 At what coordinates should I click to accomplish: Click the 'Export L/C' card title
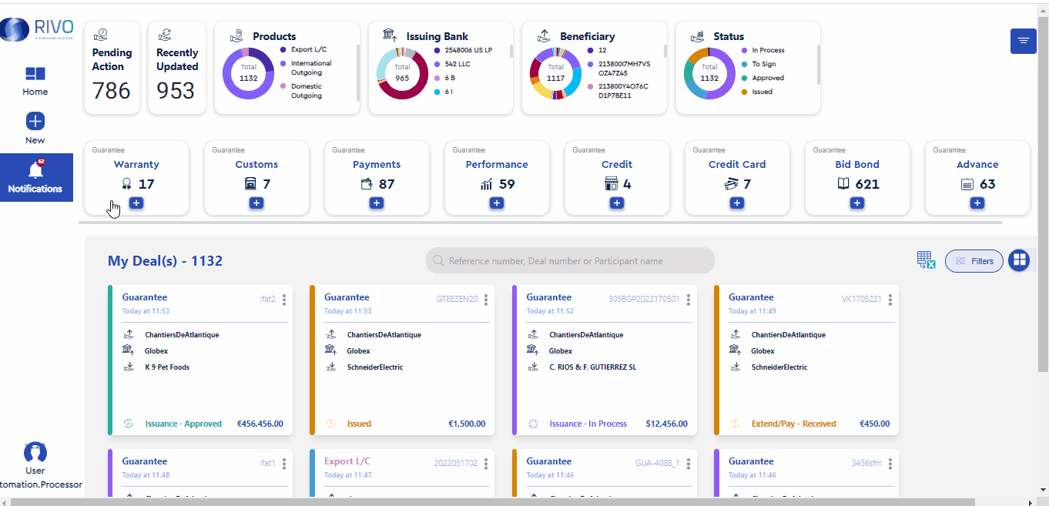click(x=347, y=461)
